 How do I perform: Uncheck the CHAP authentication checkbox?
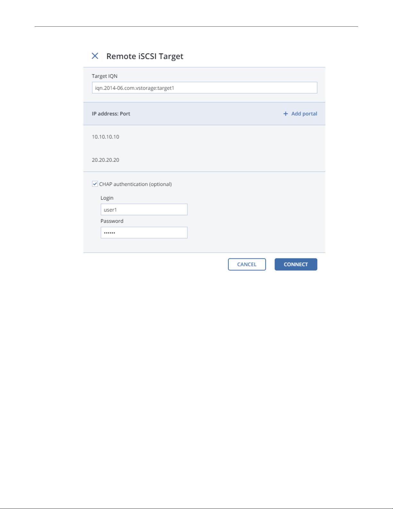95,184
